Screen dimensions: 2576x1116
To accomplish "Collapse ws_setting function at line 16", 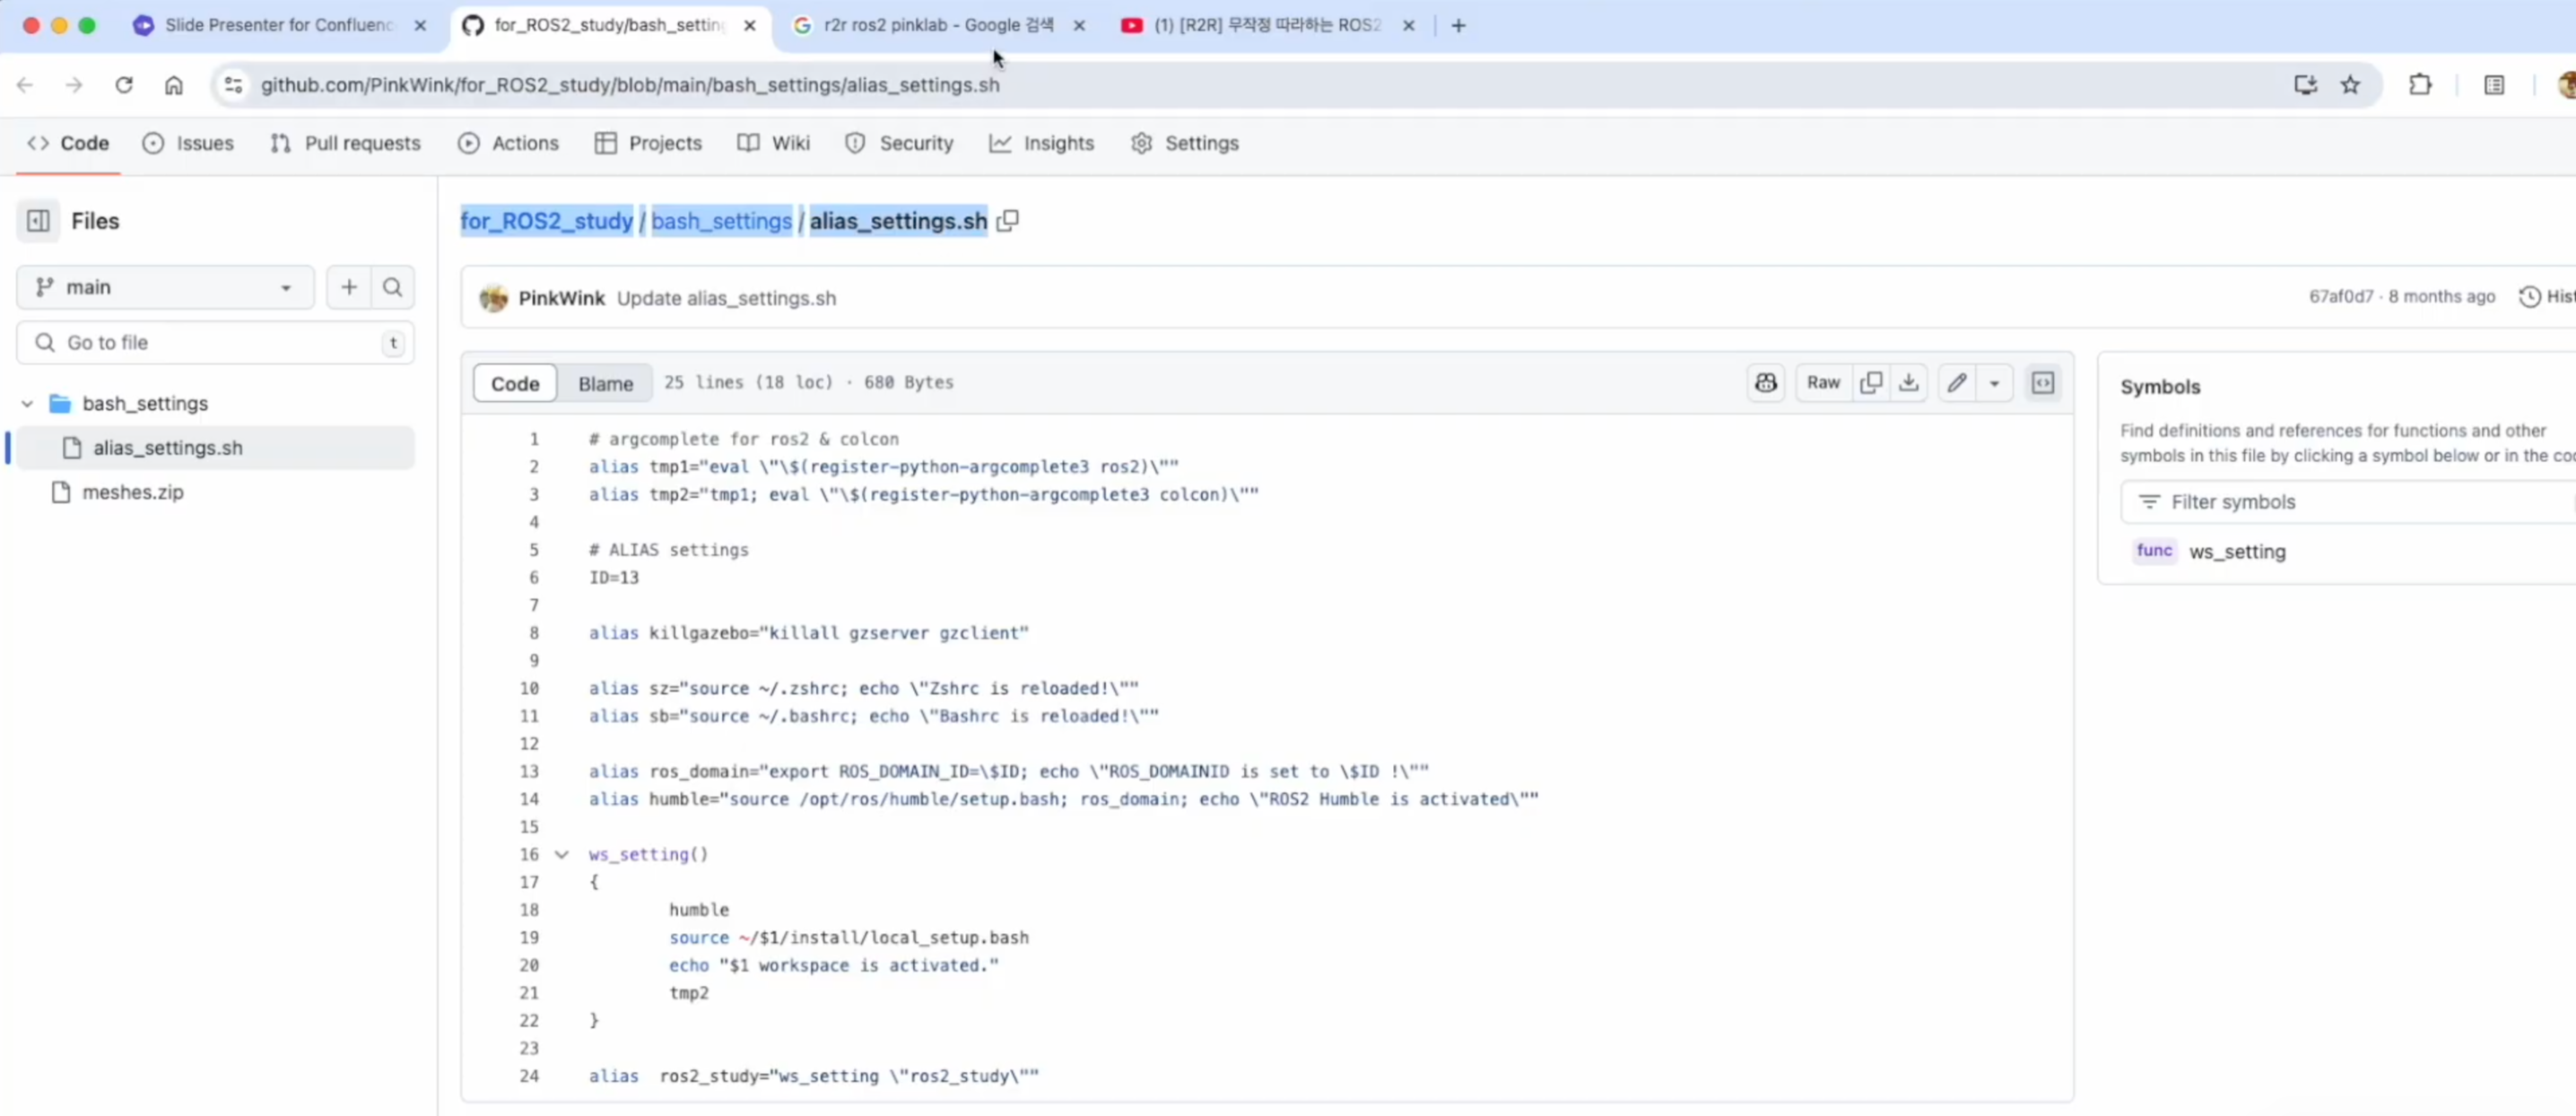I will [562, 855].
